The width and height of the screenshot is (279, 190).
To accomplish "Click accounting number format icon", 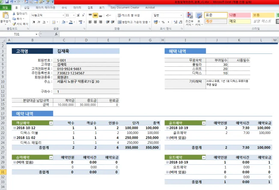I will tap(156, 22).
